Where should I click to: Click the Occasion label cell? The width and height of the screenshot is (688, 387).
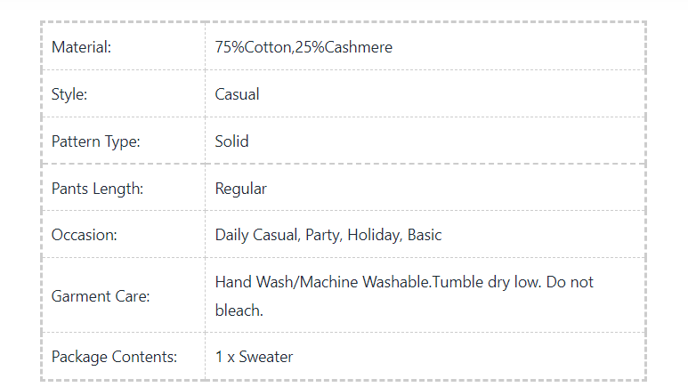[85, 236]
